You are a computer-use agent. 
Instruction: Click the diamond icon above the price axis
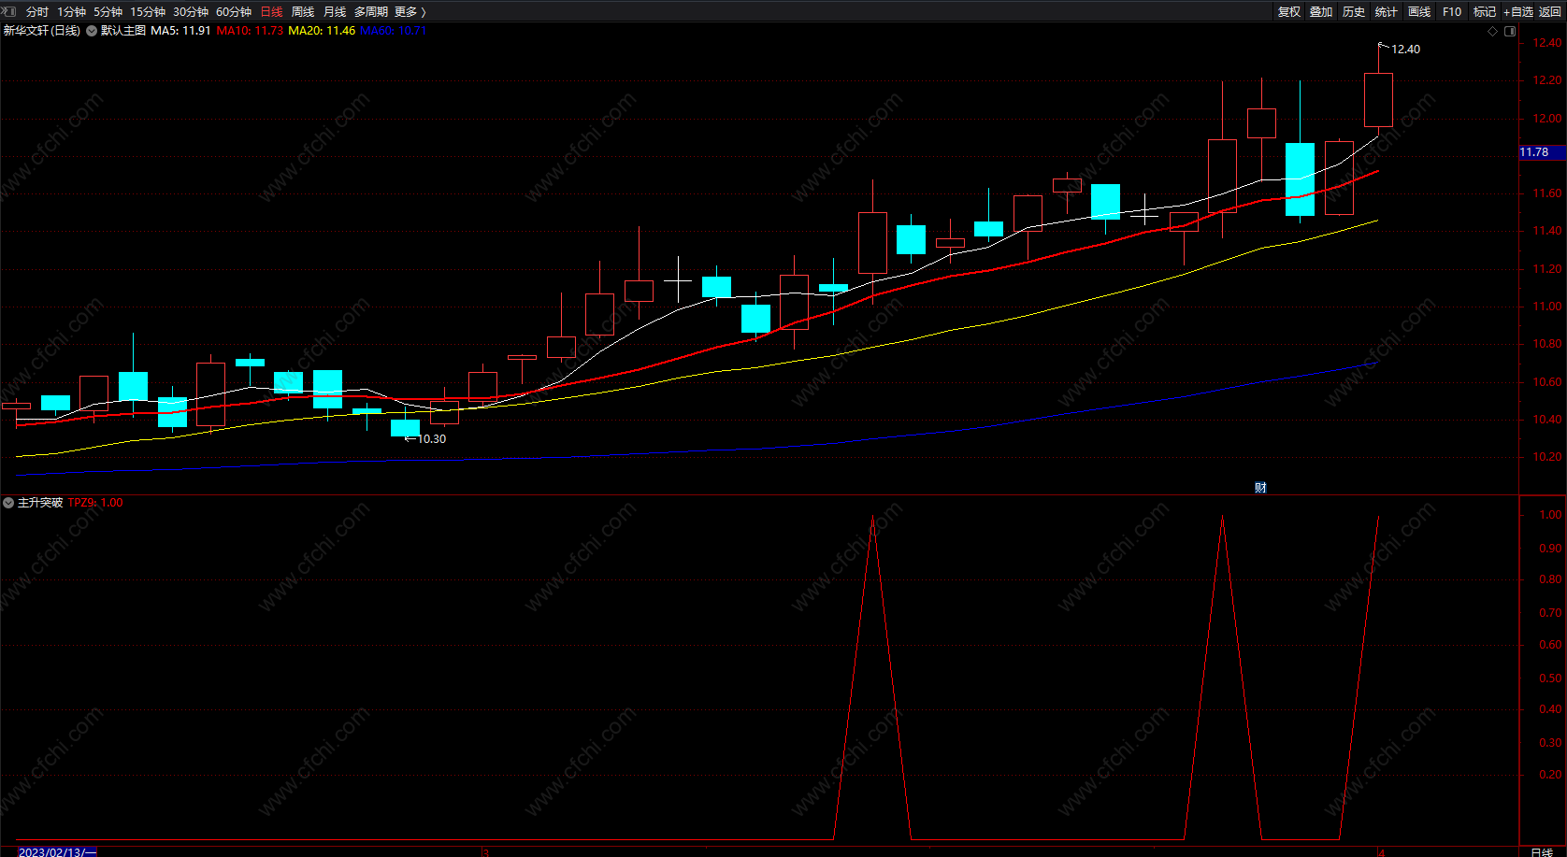(1492, 31)
